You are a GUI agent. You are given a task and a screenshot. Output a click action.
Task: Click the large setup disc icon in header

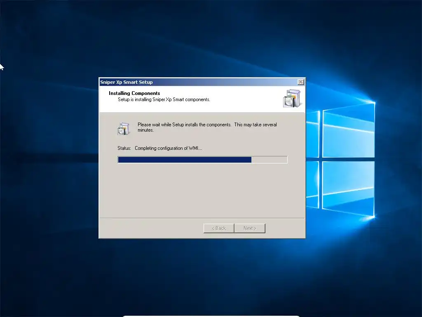[x=292, y=98]
